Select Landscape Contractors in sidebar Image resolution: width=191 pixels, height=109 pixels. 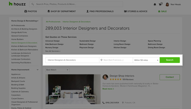(x=21, y=59)
